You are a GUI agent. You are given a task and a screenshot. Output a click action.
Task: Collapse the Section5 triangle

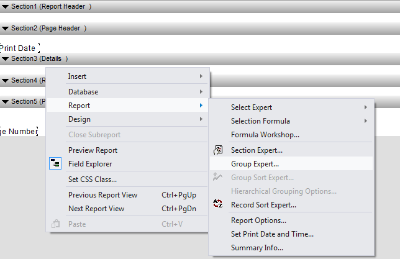5,102
